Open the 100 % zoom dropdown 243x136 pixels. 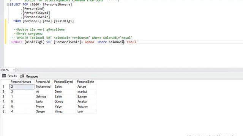[x=14, y=70]
